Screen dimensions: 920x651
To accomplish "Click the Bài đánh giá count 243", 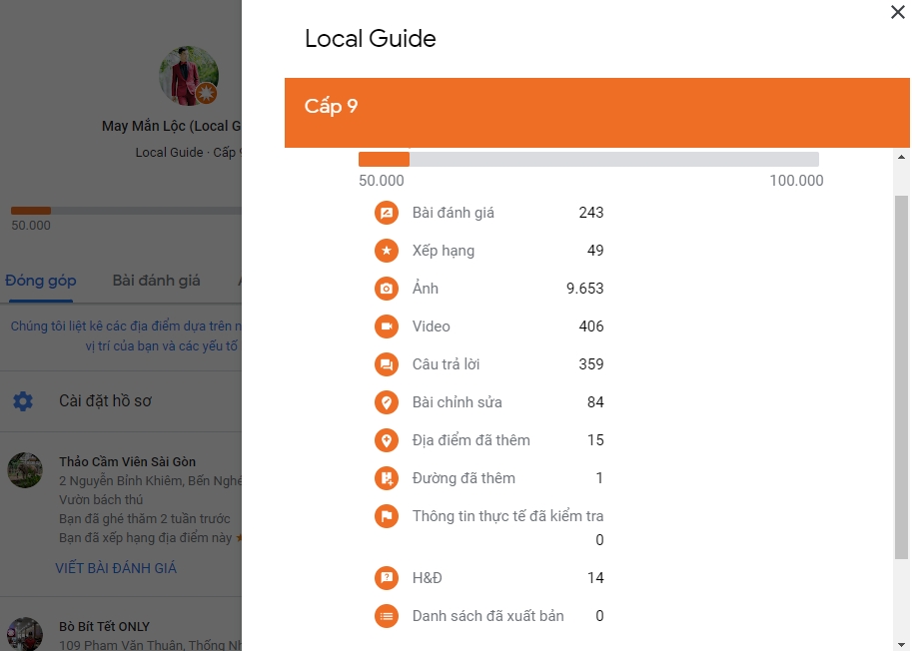I will [590, 213].
